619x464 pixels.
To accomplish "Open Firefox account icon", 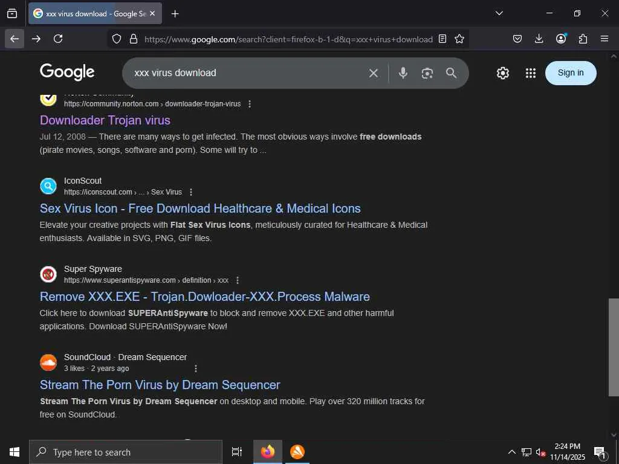I will click(561, 38).
